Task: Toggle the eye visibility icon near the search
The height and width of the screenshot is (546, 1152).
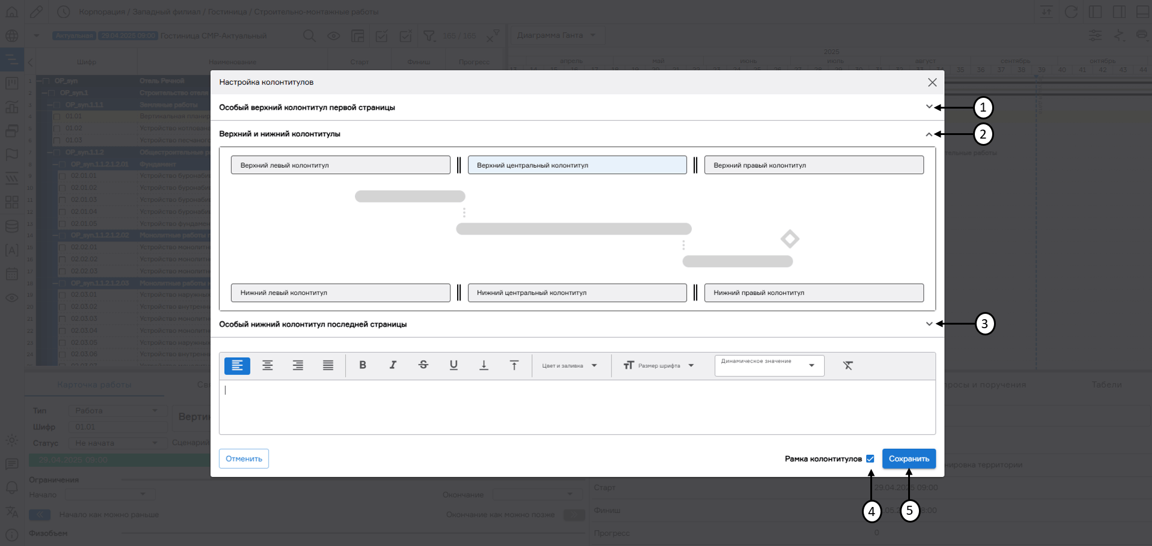Action: (334, 36)
